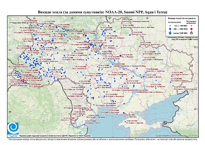The image size is (205, 145).
Task: Click the legend title heading text
Action: (182, 18)
